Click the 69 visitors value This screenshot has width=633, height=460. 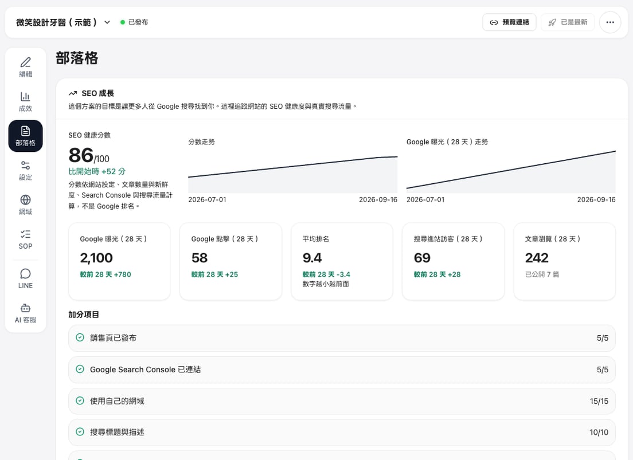pos(422,258)
